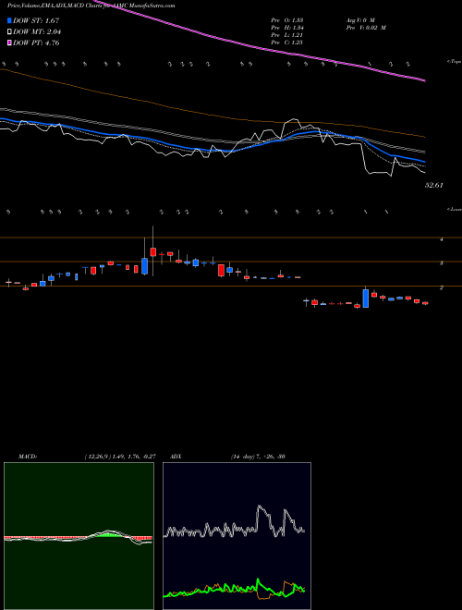
Task: Click the 52.61 value label
Action: click(434, 186)
